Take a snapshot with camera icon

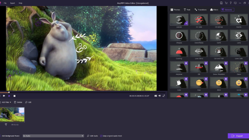[156, 96]
